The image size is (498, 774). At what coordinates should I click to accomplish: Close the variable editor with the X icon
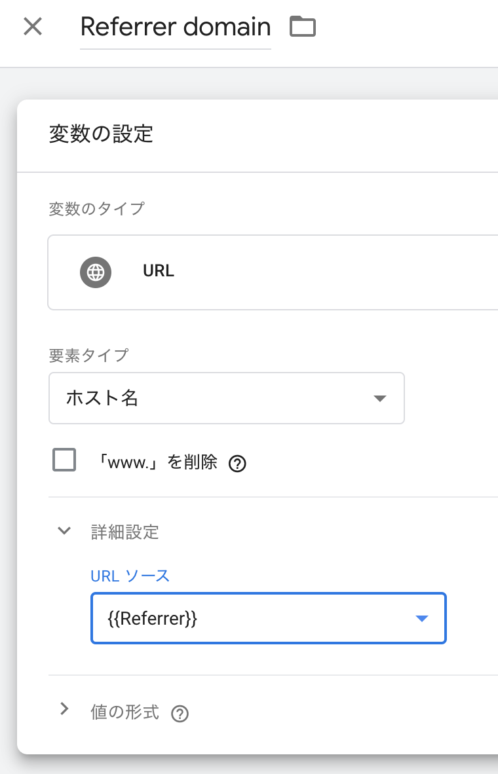(x=31, y=26)
